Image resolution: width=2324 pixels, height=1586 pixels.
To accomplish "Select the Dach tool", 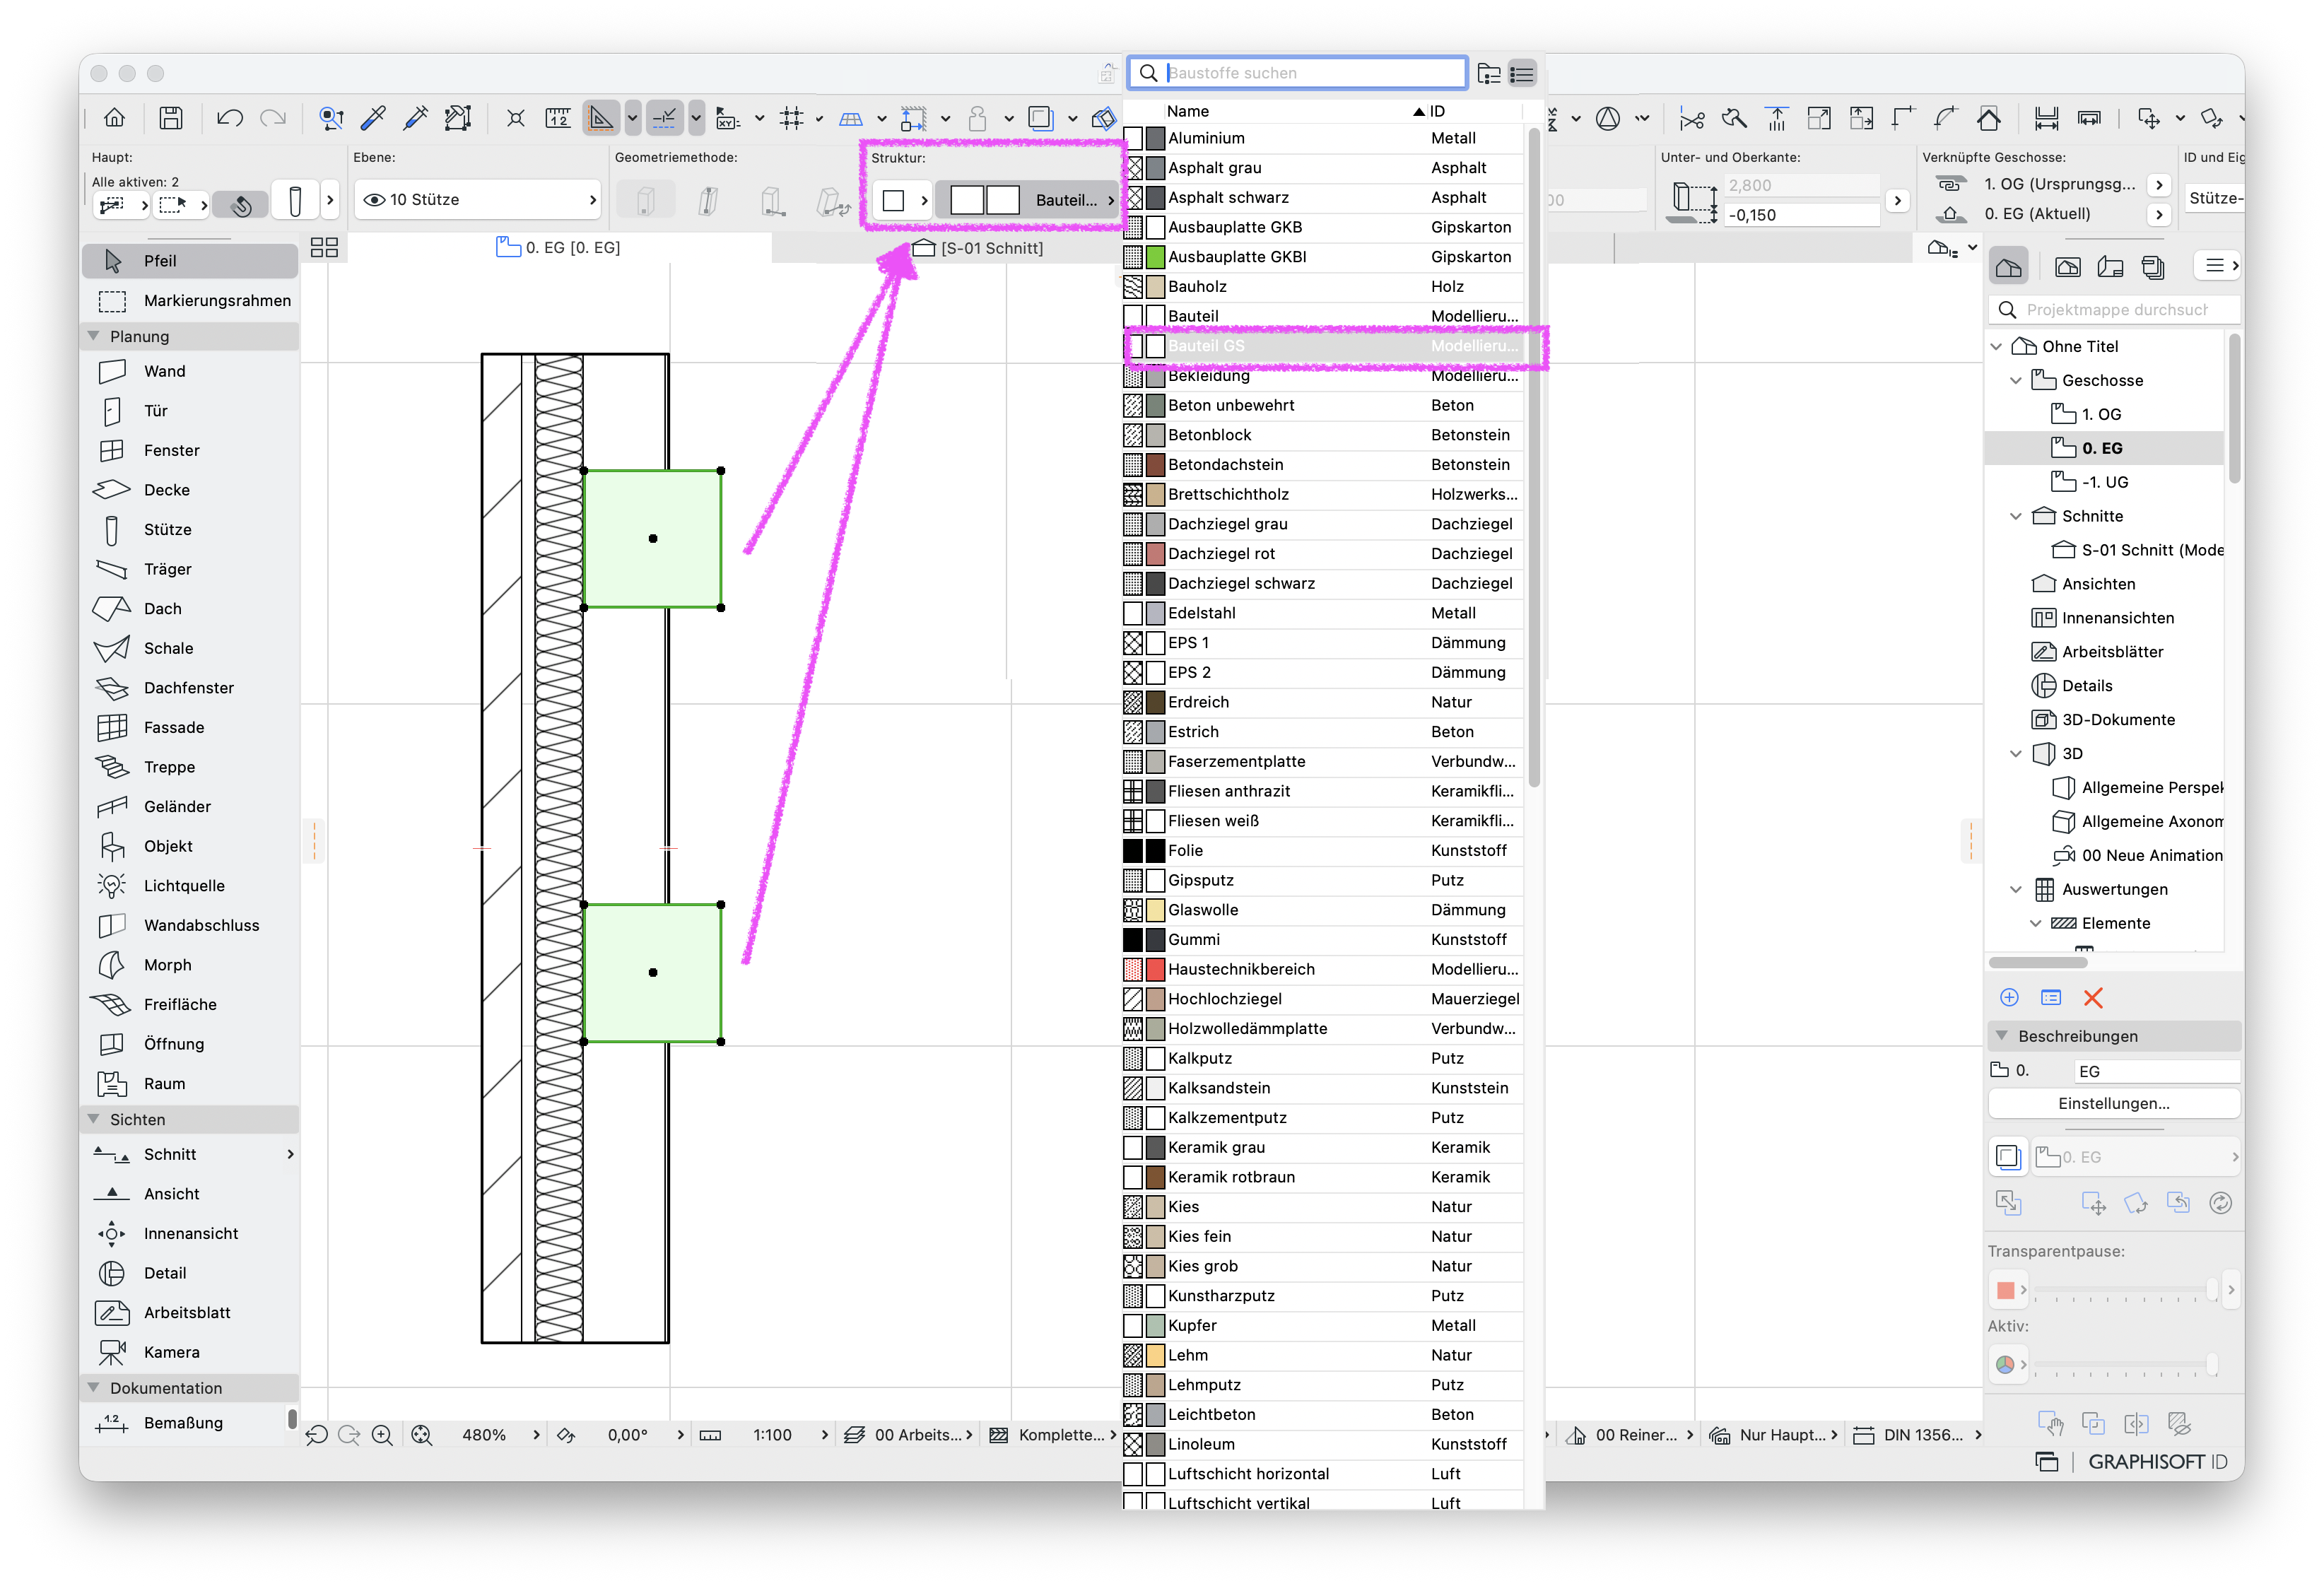I will 190,609.
